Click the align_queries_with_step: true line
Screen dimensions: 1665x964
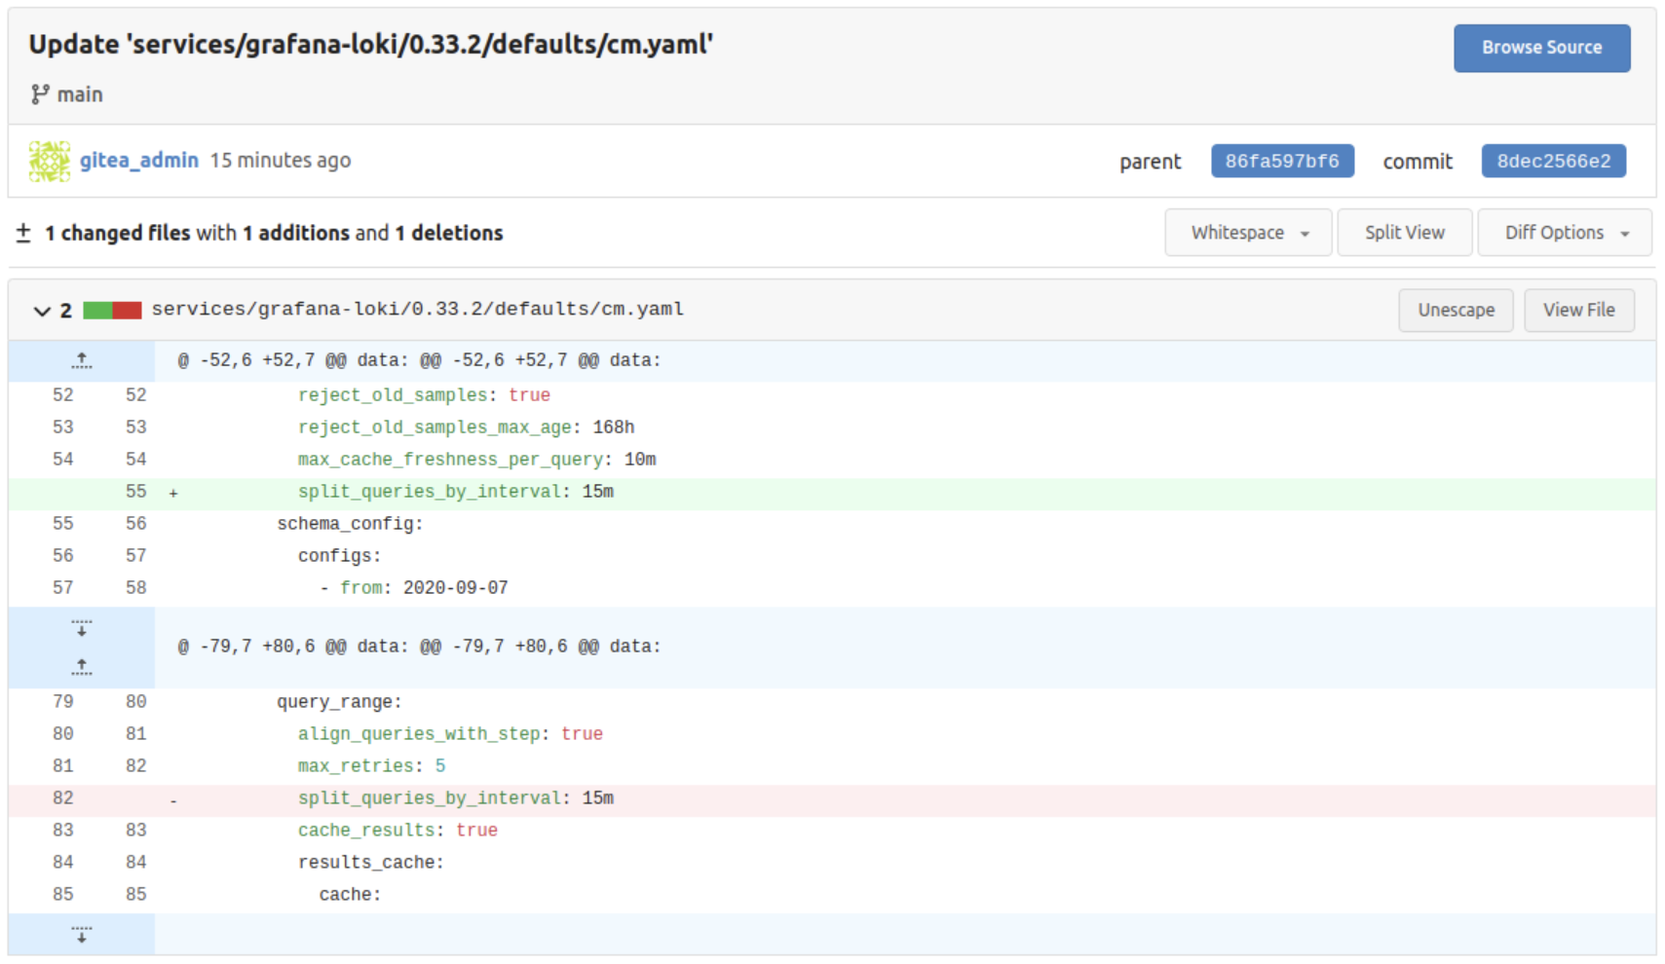point(832,734)
